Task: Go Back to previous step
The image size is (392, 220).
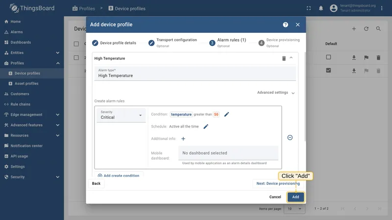Action: point(96,183)
